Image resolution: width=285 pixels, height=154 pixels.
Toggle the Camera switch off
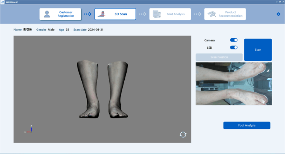click(234, 40)
